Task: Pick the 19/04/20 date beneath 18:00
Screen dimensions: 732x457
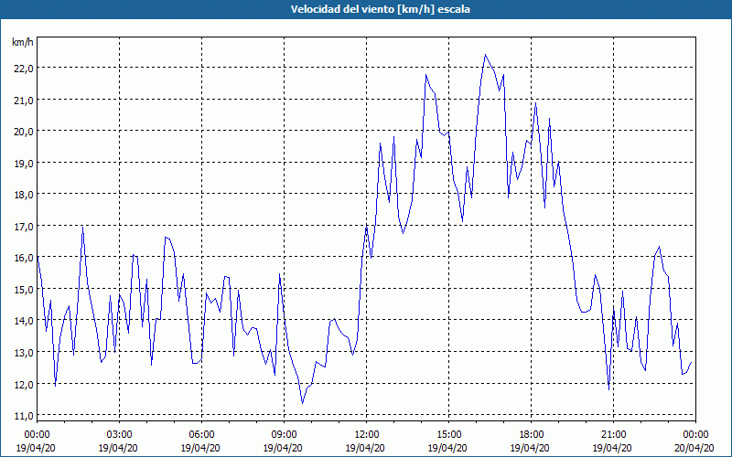Action: pyautogui.click(x=530, y=448)
